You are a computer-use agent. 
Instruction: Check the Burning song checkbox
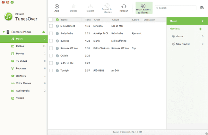pos(51,41)
